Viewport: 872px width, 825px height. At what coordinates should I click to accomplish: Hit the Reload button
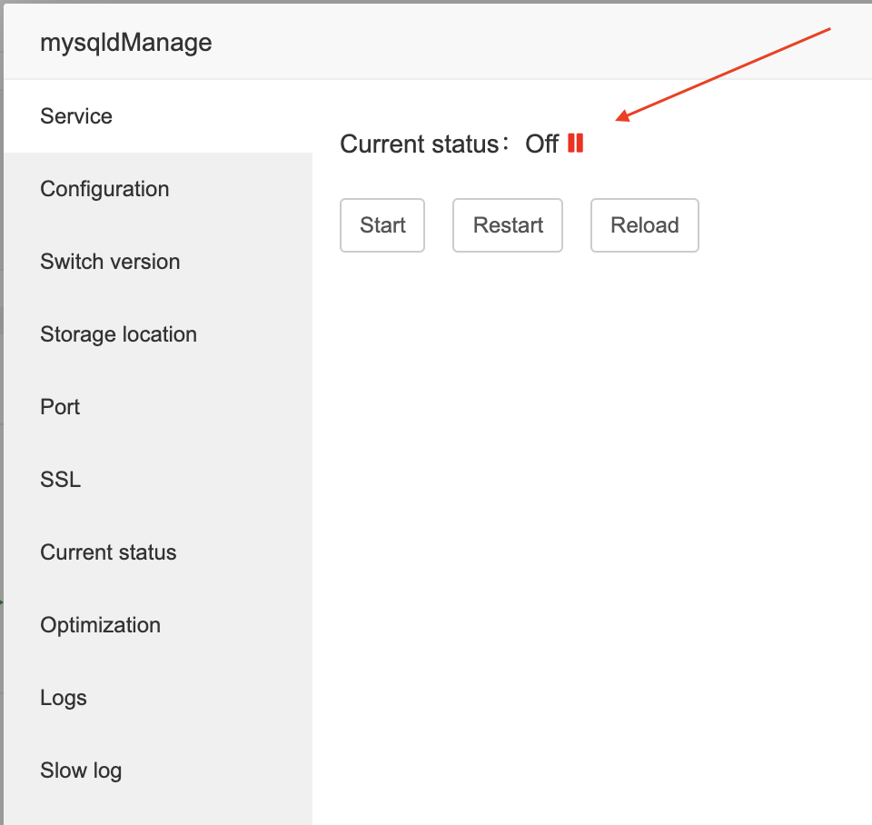coord(644,225)
